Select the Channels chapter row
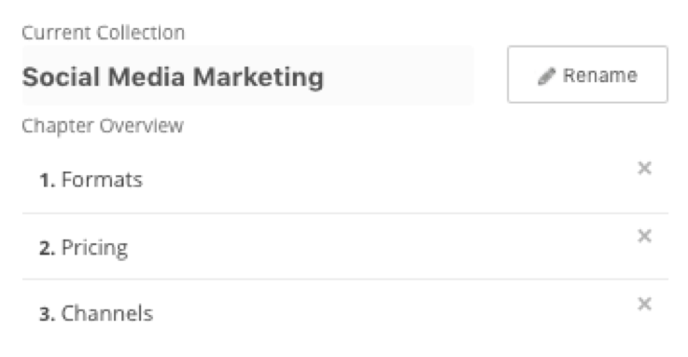Viewport: 688px width, 357px height. [344, 313]
